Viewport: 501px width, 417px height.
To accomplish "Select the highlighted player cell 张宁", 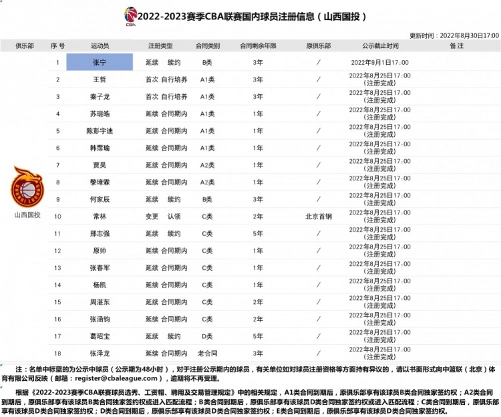I will pyautogui.click(x=100, y=62).
